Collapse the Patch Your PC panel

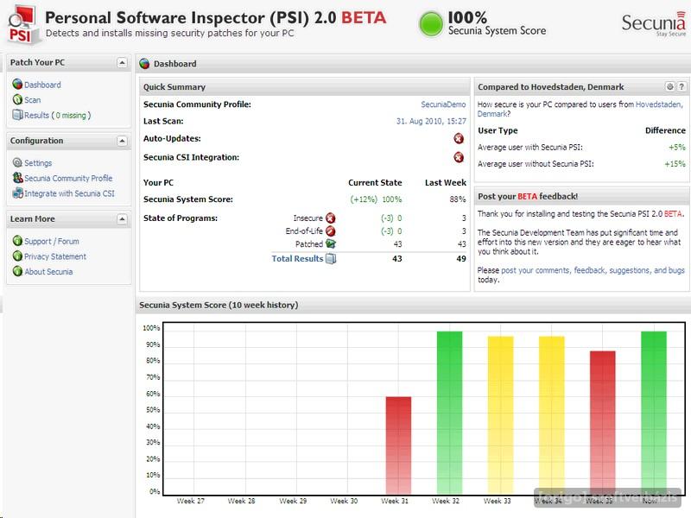click(x=122, y=62)
